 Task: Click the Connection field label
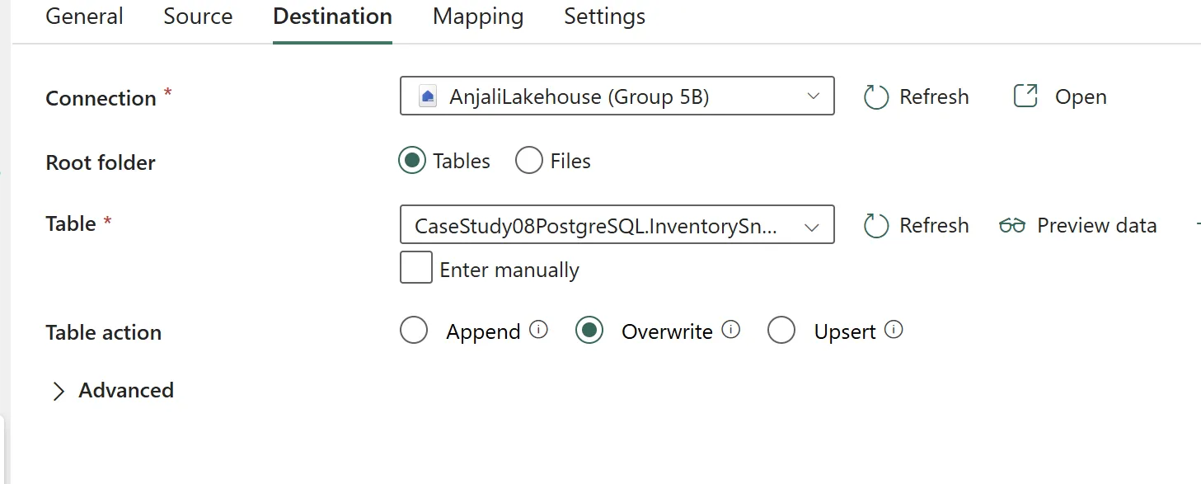pyautogui.click(x=101, y=98)
